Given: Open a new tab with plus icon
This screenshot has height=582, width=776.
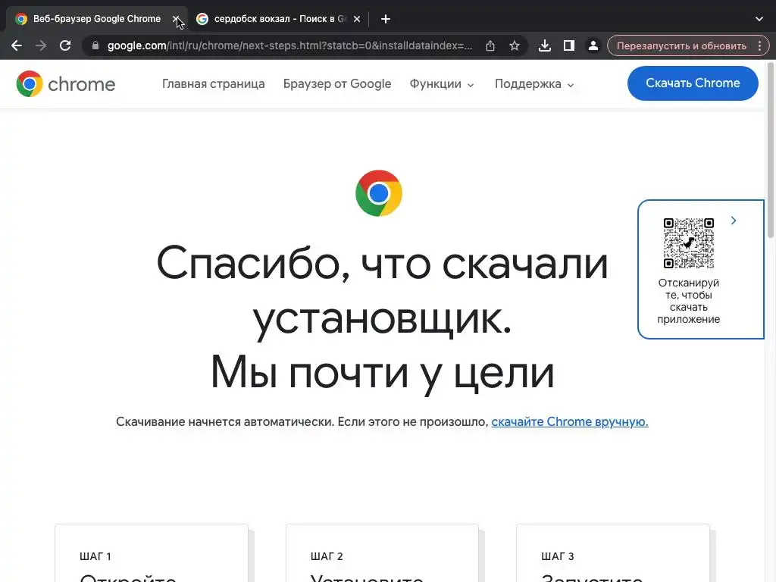Looking at the screenshot, I should tap(386, 19).
